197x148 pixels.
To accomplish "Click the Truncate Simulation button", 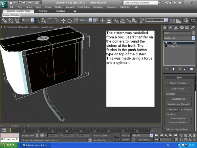I will point(178,122).
